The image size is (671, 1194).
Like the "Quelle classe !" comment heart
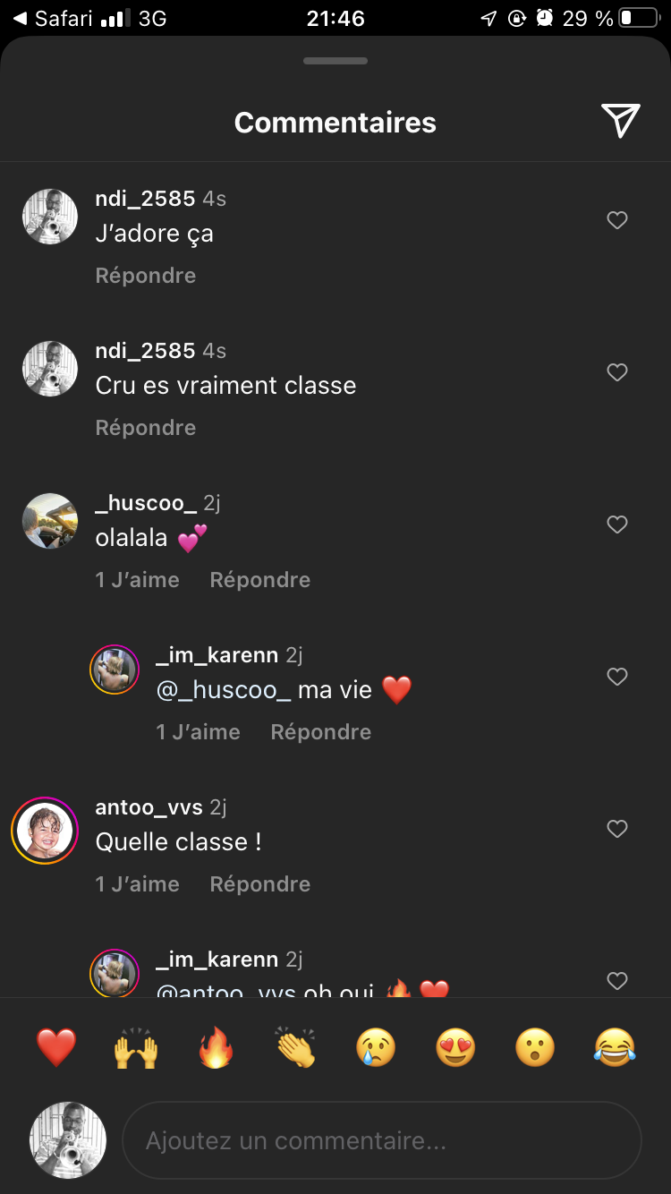point(617,829)
